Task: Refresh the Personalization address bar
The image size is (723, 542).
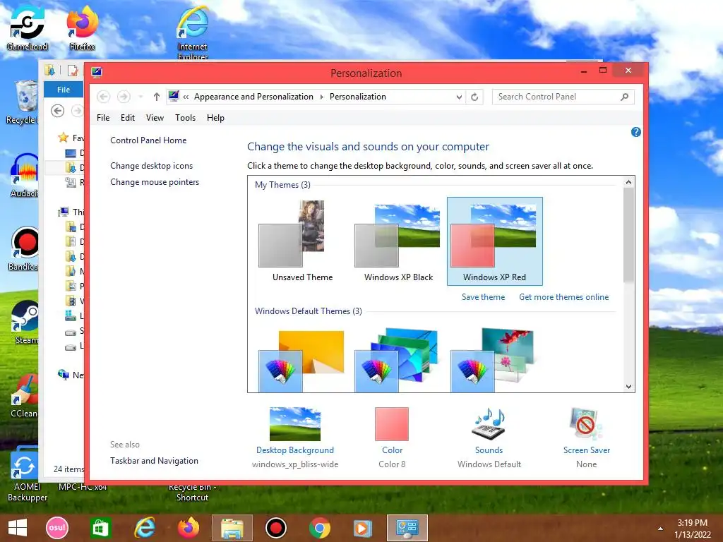Action: pyautogui.click(x=474, y=97)
